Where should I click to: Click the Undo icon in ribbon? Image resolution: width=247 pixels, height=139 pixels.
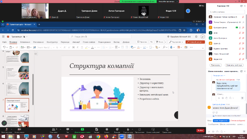pyautogui.click(x=4, y=47)
